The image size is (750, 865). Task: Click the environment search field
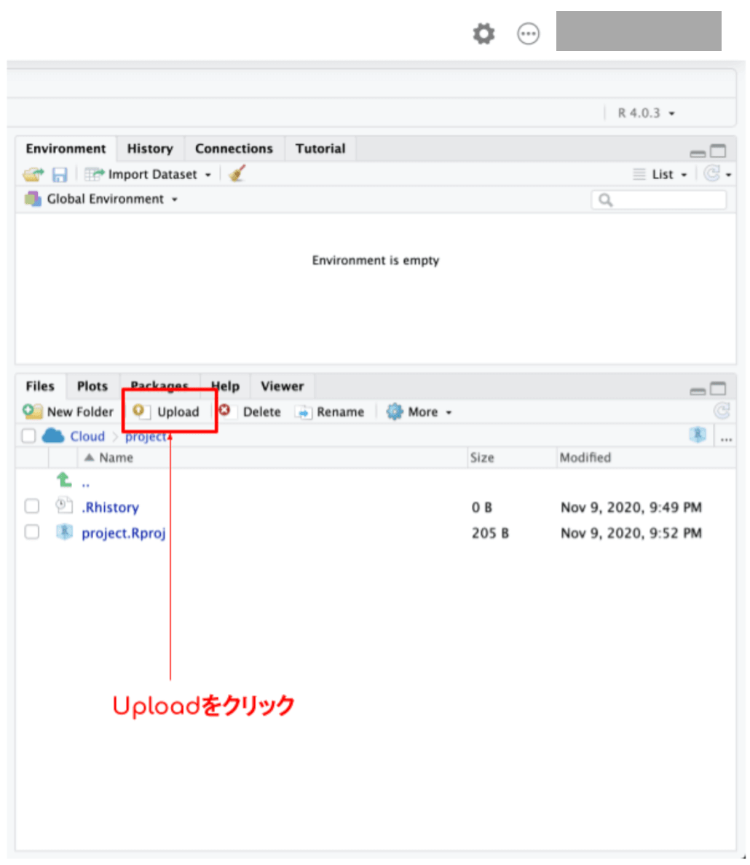coord(659,199)
